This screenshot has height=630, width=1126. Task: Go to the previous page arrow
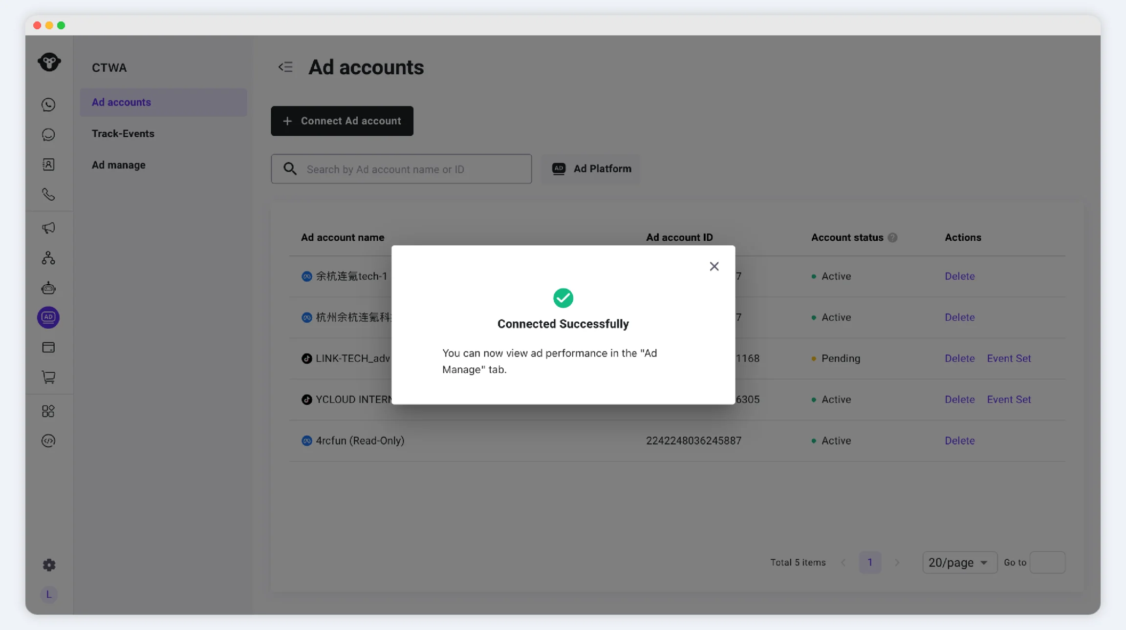pyautogui.click(x=844, y=563)
